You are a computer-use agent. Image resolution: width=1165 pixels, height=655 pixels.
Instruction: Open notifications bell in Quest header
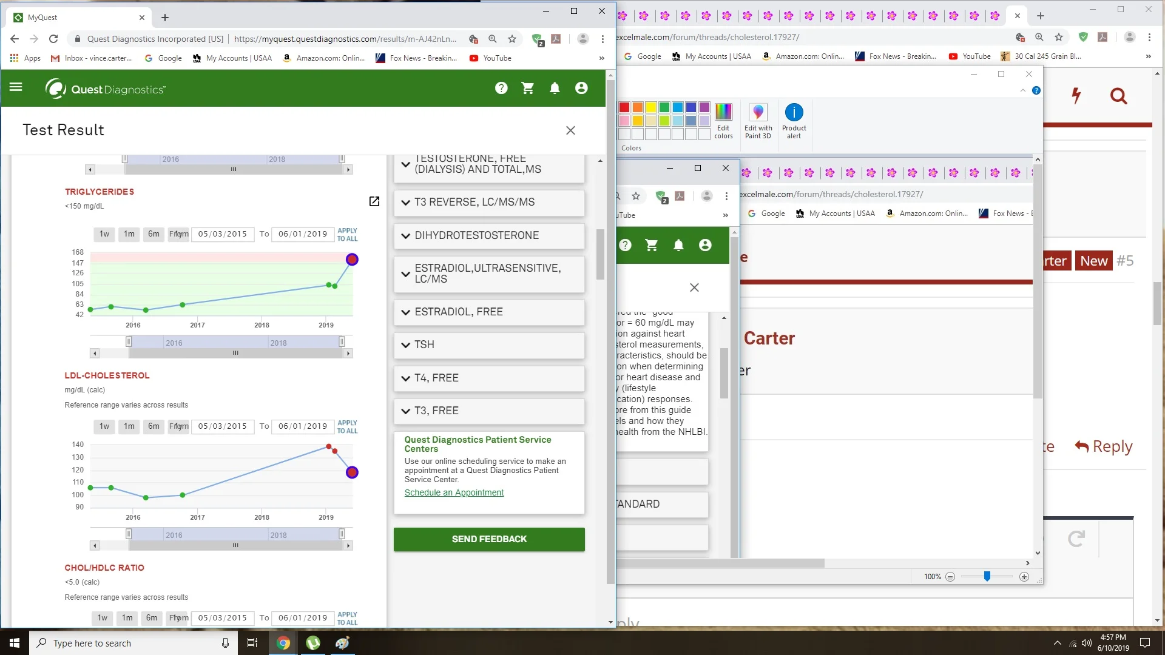[555, 89]
